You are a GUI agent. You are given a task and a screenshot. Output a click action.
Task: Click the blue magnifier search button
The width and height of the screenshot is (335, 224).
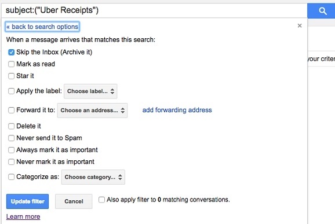point(321,10)
